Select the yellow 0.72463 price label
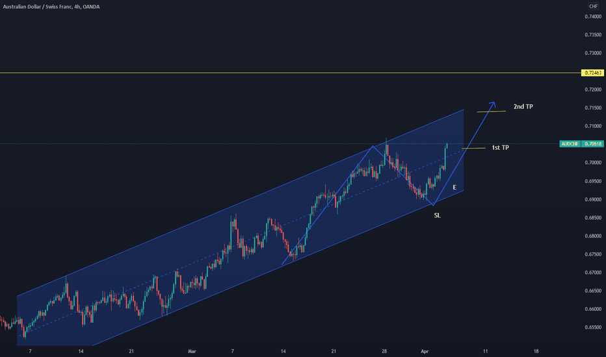 coord(592,73)
